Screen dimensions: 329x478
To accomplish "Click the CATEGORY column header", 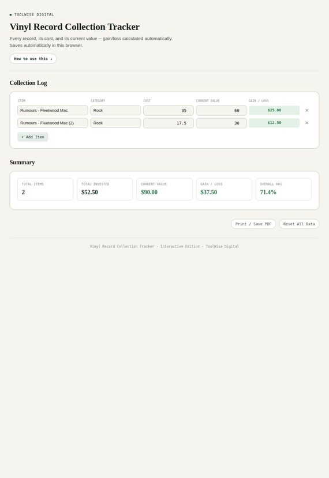I will [x=98, y=100].
